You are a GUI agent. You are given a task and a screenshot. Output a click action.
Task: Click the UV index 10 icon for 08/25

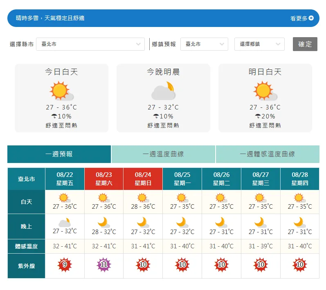coord(182,265)
